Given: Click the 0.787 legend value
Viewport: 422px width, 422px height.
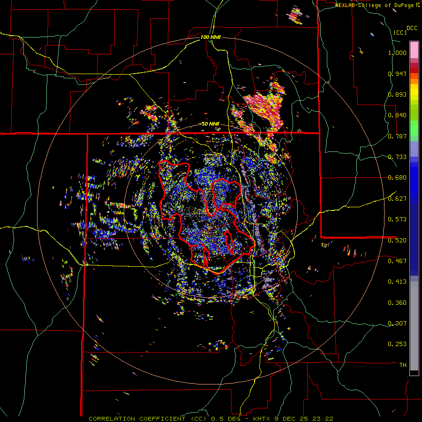Looking at the screenshot, I should point(397,136).
